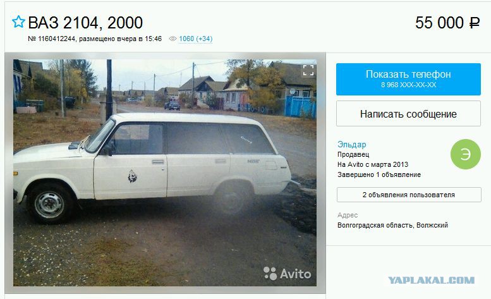Click the Avito logo watermark on photo
Screen dimensions: 491x299
[287, 274]
